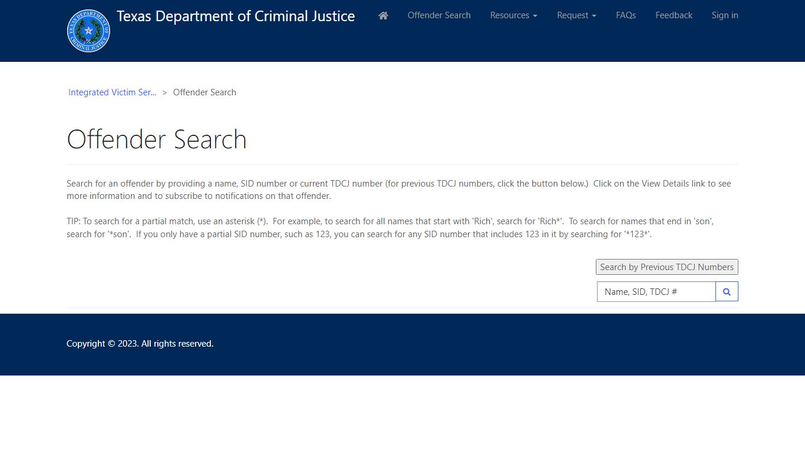Click the Texas Department of Criminal Justice title
Image resolution: width=805 pixels, height=452 pixels.
pyautogui.click(x=236, y=16)
